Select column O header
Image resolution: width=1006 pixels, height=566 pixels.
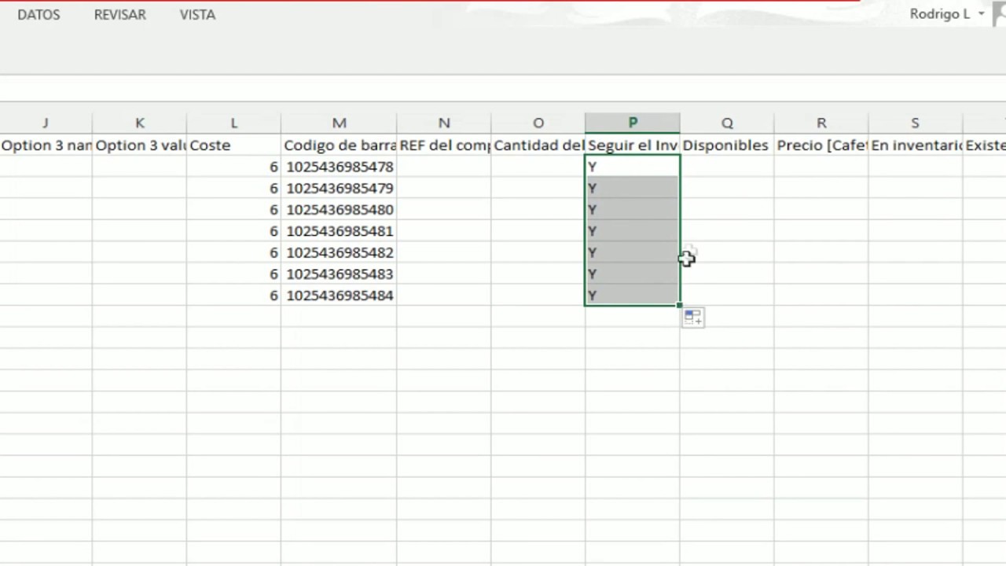point(538,123)
